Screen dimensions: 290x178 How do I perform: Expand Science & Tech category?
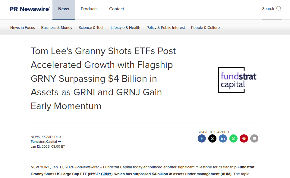coord(91,28)
